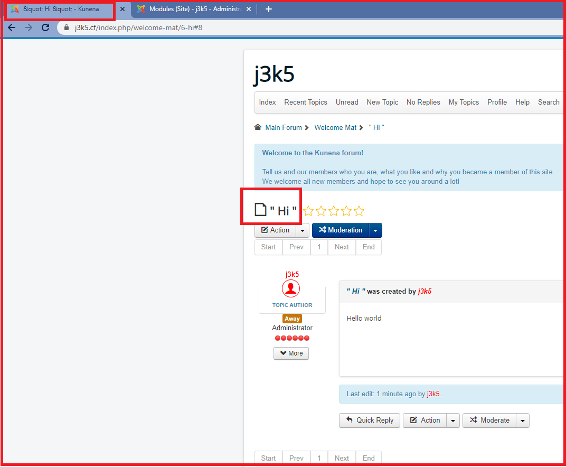566x467 pixels.
Task: Open the Search menu item
Action: (x=548, y=102)
